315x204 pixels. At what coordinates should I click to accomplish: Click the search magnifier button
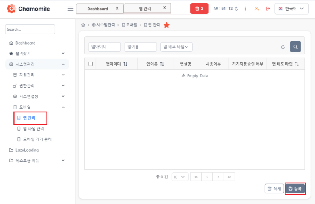(x=295, y=47)
